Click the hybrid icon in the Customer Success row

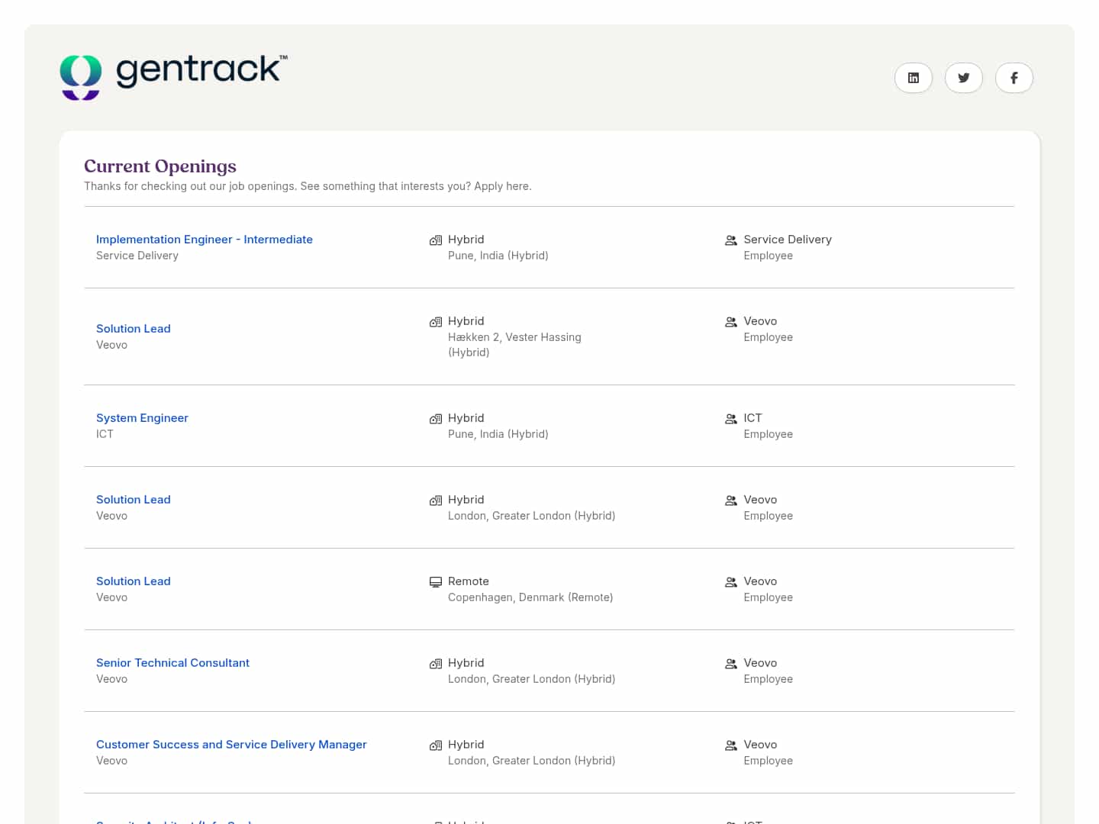436,745
